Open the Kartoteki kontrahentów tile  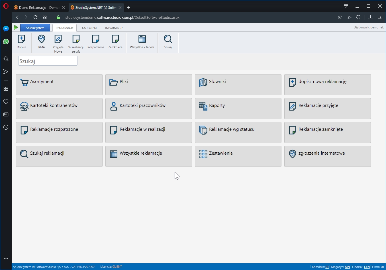[x=59, y=109]
